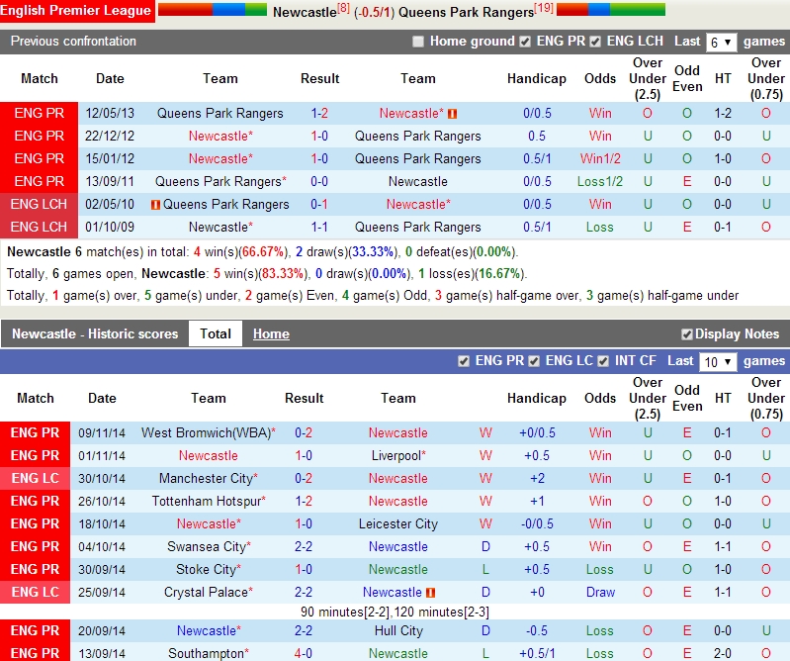
Task: Click result 4-0 for Southampton match
Action: pos(304,653)
